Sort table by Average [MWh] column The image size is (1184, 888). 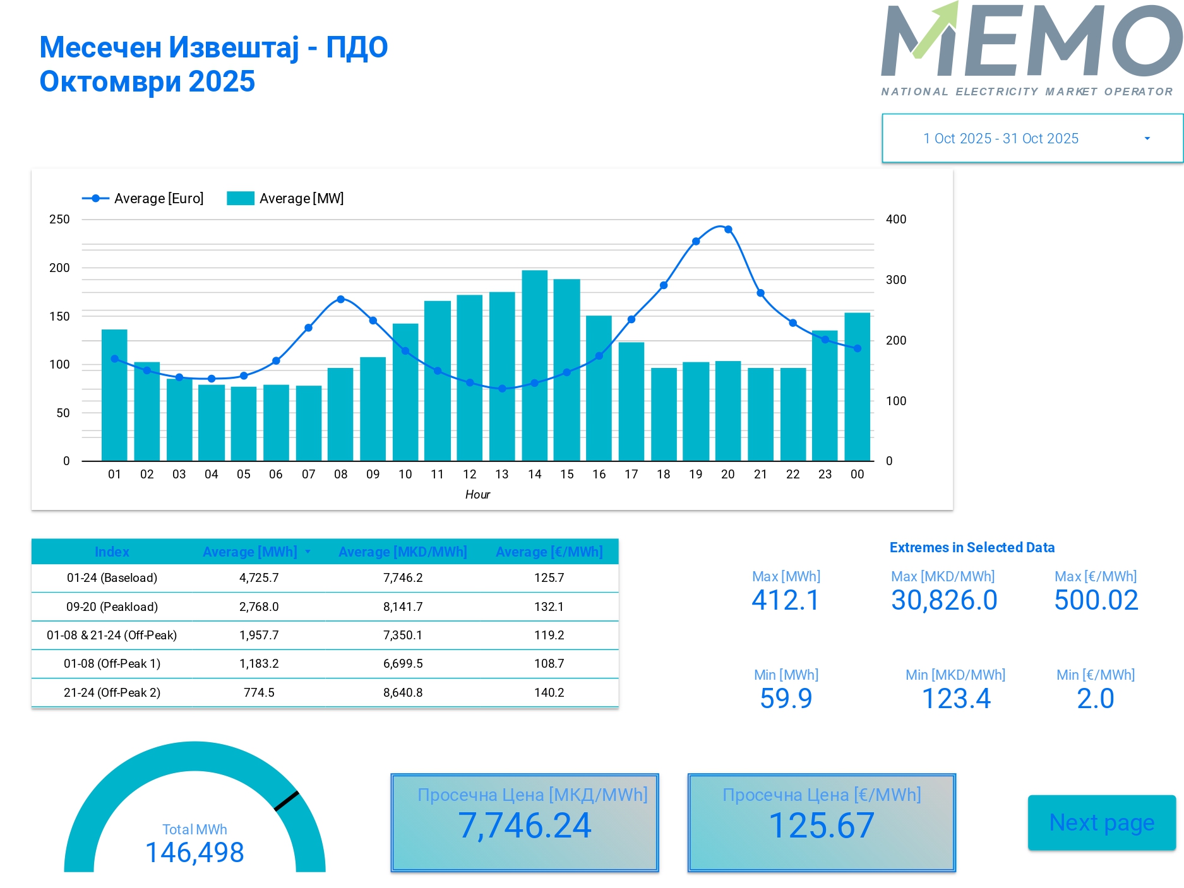[250, 552]
